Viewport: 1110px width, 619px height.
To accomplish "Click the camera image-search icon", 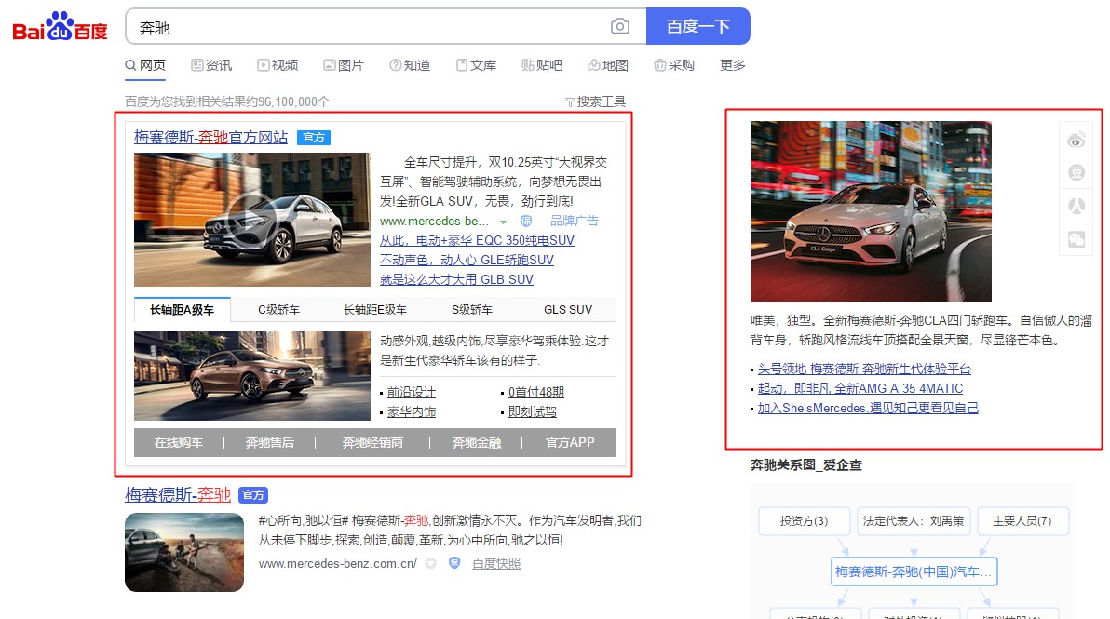I will (619, 27).
